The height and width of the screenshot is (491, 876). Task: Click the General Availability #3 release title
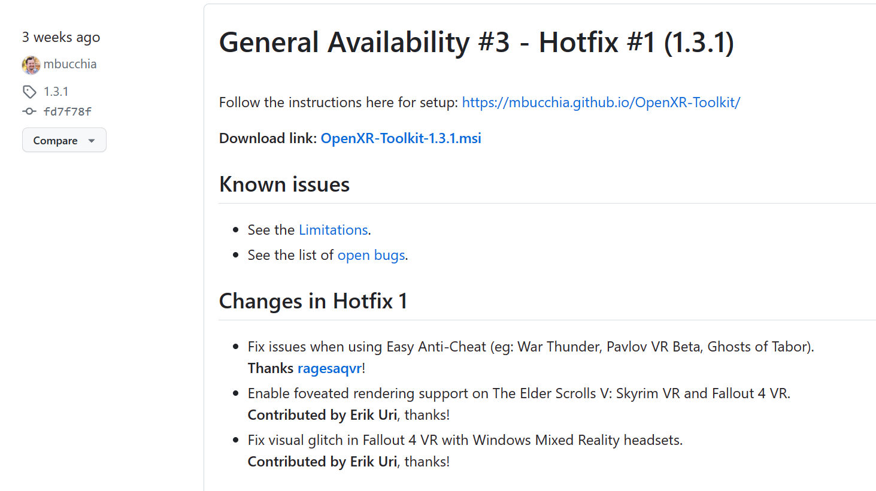(476, 43)
